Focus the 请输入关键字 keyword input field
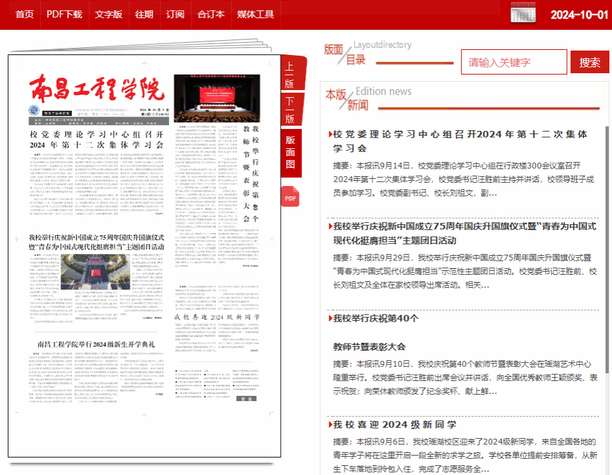The height and width of the screenshot is (475, 612). click(x=513, y=62)
